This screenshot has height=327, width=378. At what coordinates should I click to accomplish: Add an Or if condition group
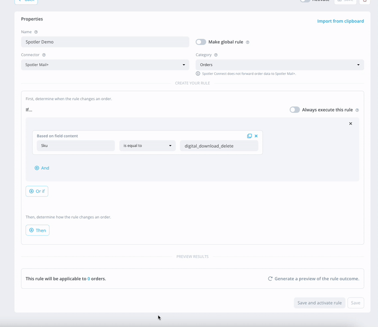(37, 191)
